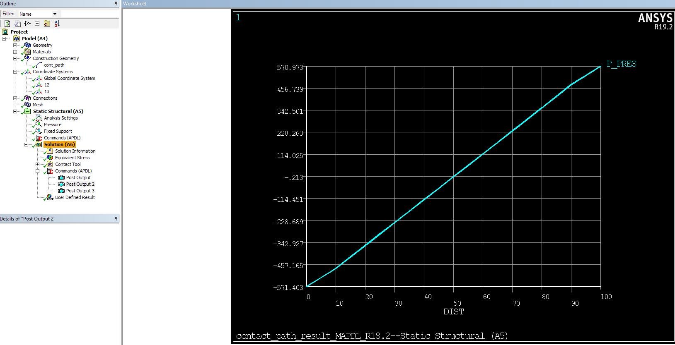The height and width of the screenshot is (345, 675).
Task: Open the Filter Name dropdown
Action: pos(55,14)
